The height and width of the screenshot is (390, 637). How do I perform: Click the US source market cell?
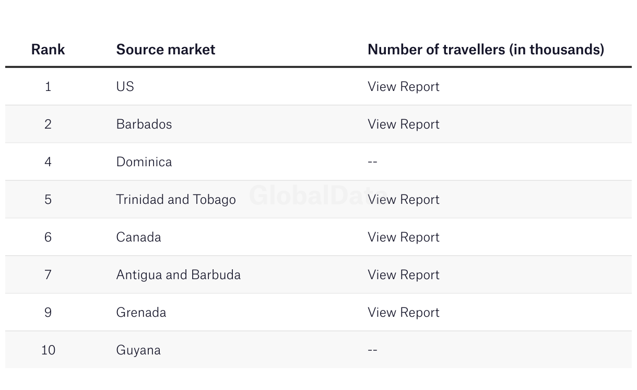tap(125, 86)
